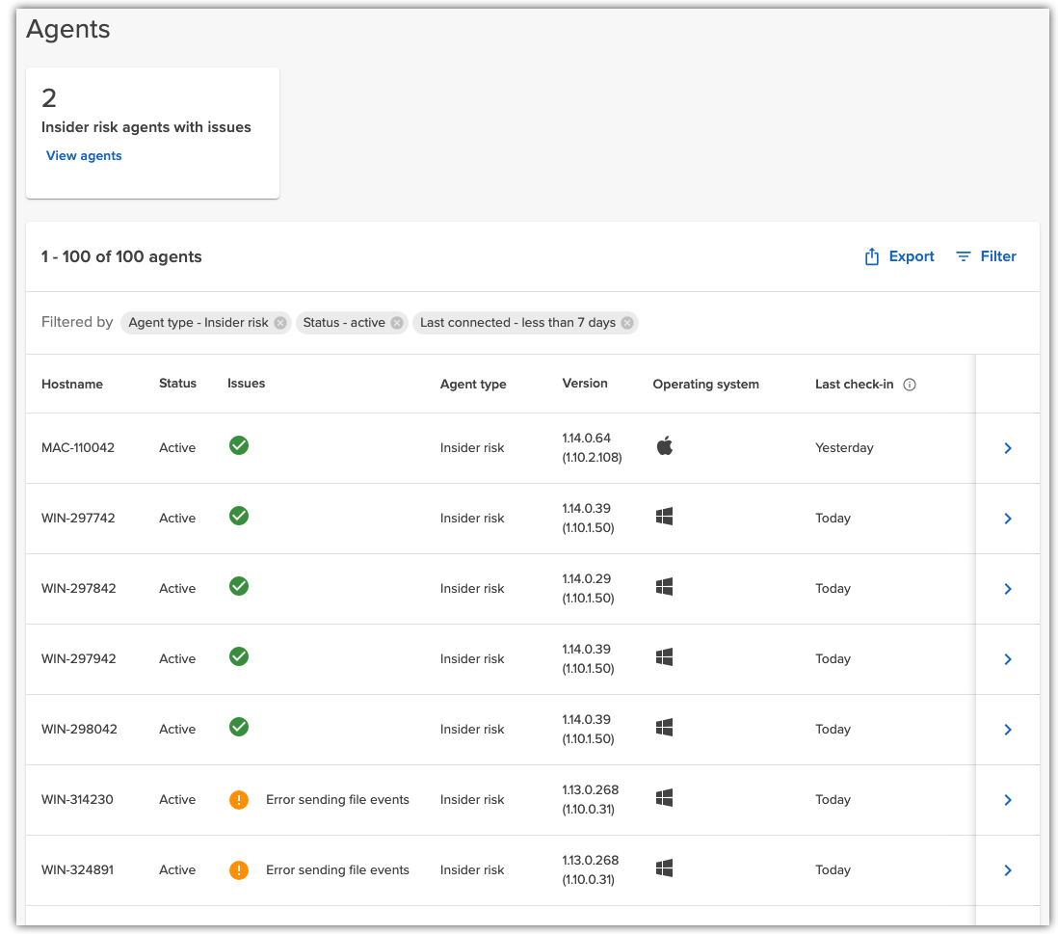Click orange warning icon for WIN-314230
Viewport: 1058px width, 934px height.
239,799
